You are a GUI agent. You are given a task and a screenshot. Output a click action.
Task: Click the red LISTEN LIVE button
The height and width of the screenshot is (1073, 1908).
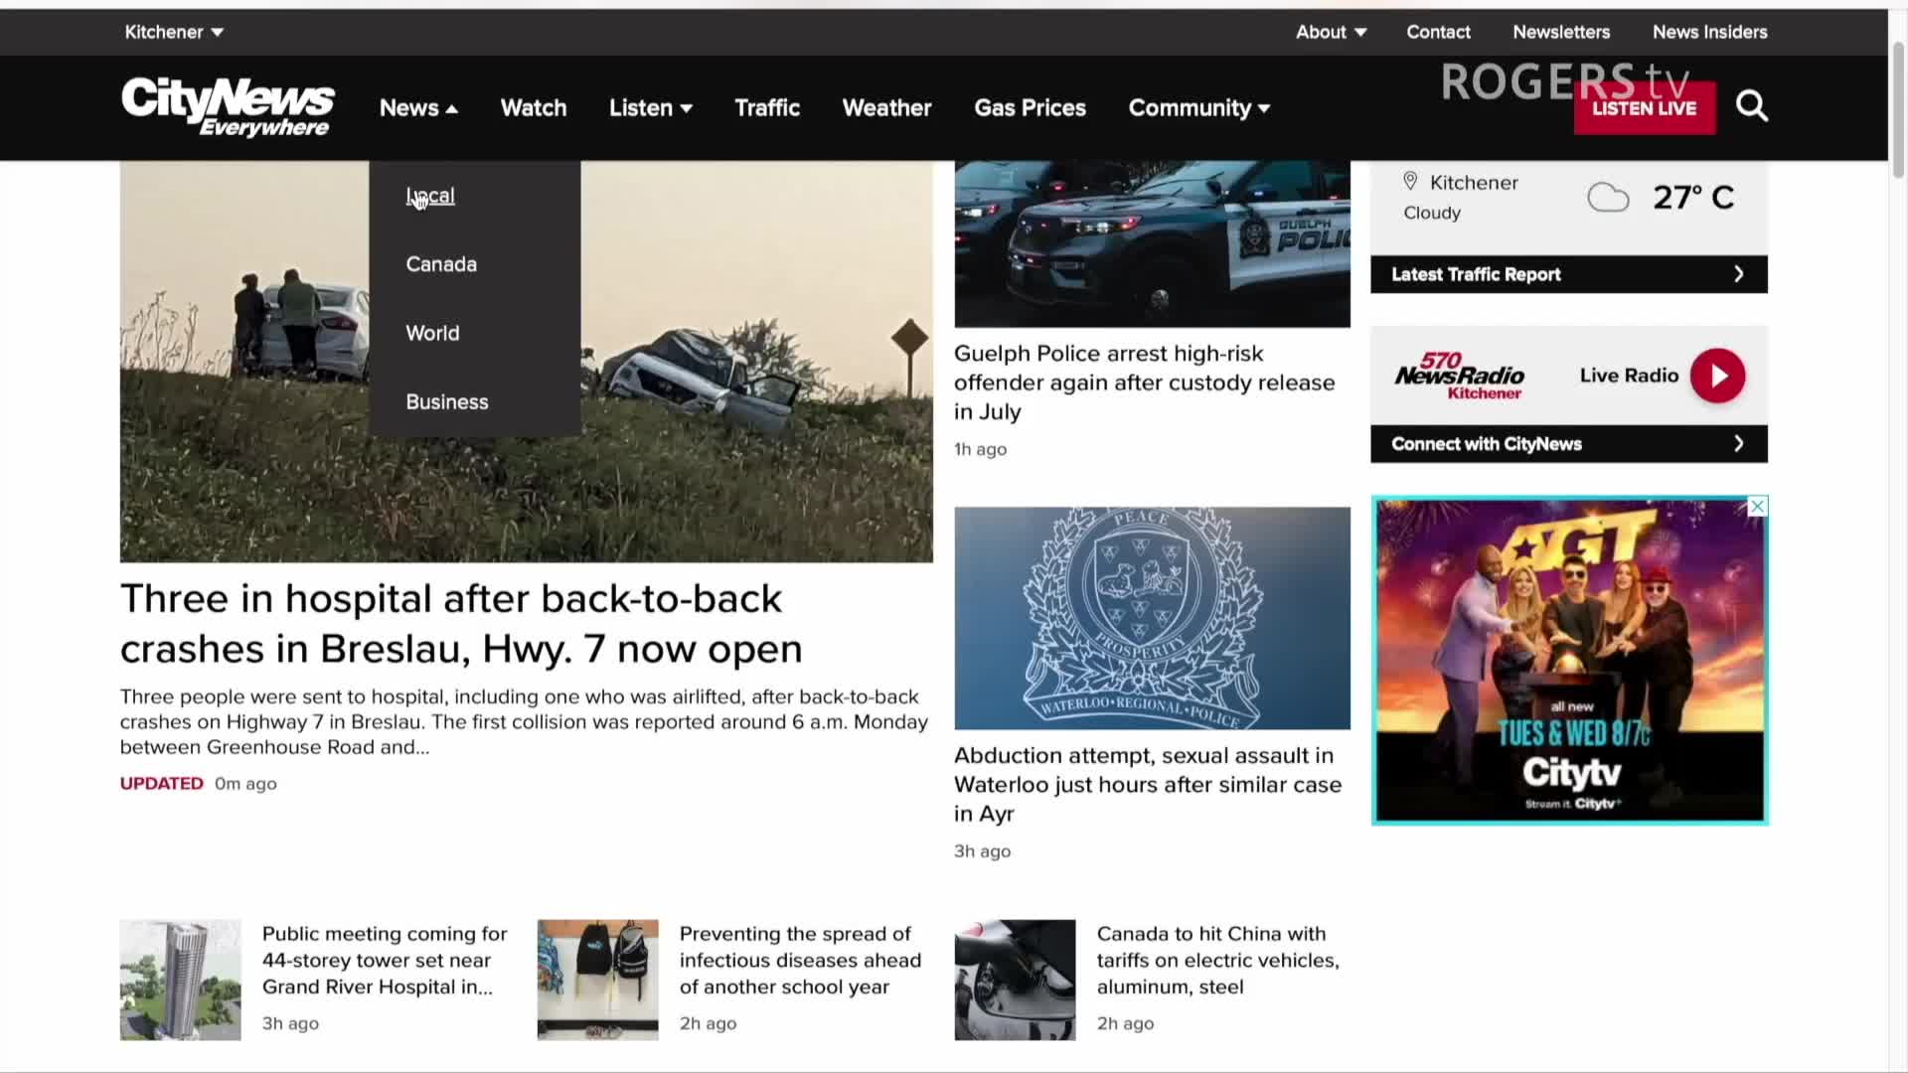pos(1645,108)
